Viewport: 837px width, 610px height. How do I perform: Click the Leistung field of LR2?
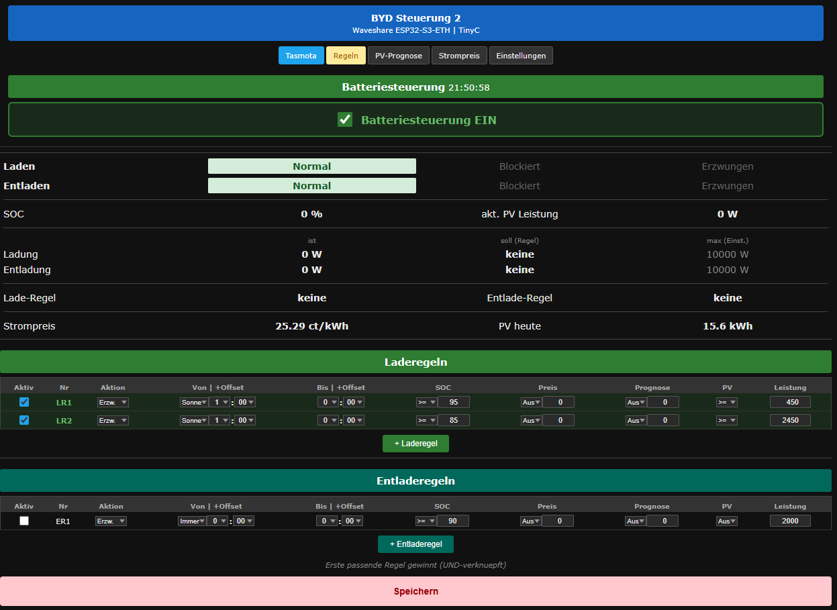pos(790,420)
